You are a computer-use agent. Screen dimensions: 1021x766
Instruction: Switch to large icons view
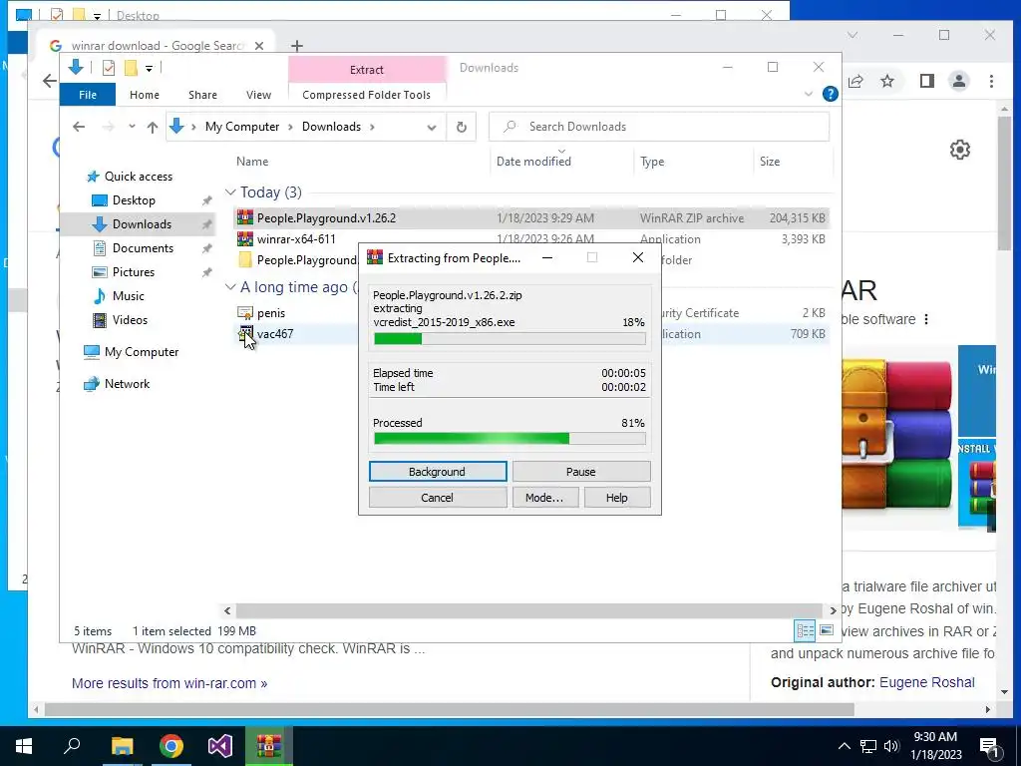pyautogui.click(x=827, y=630)
